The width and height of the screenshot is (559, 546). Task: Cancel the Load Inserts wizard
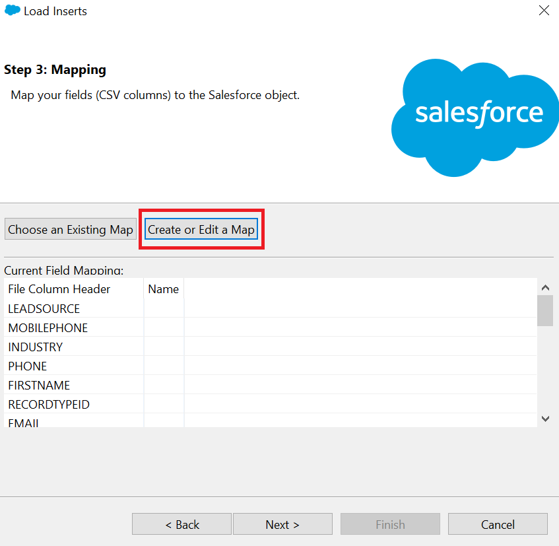point(498,524)
